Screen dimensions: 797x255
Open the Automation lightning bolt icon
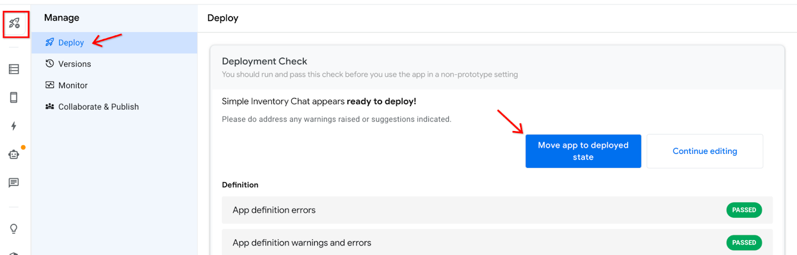point(14,126)
